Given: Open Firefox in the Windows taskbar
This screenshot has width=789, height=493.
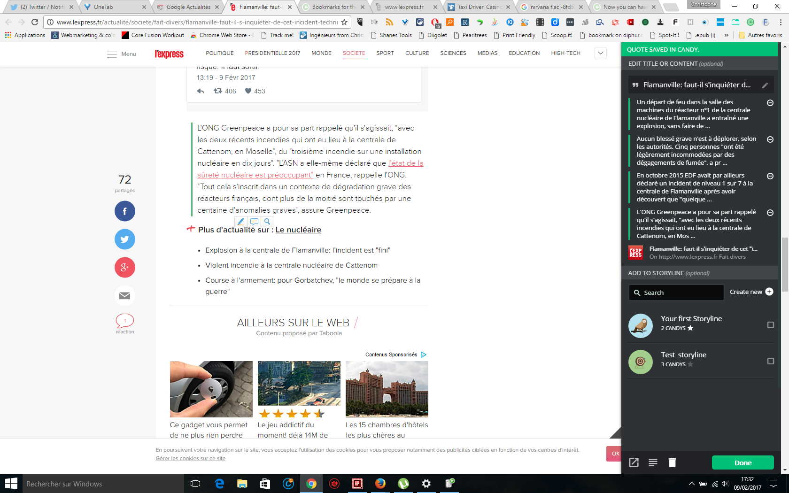Looking at the screenshot, I should pos(380,484).
